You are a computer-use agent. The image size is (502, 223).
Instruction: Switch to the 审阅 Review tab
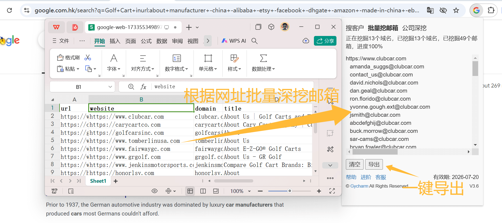177,41
